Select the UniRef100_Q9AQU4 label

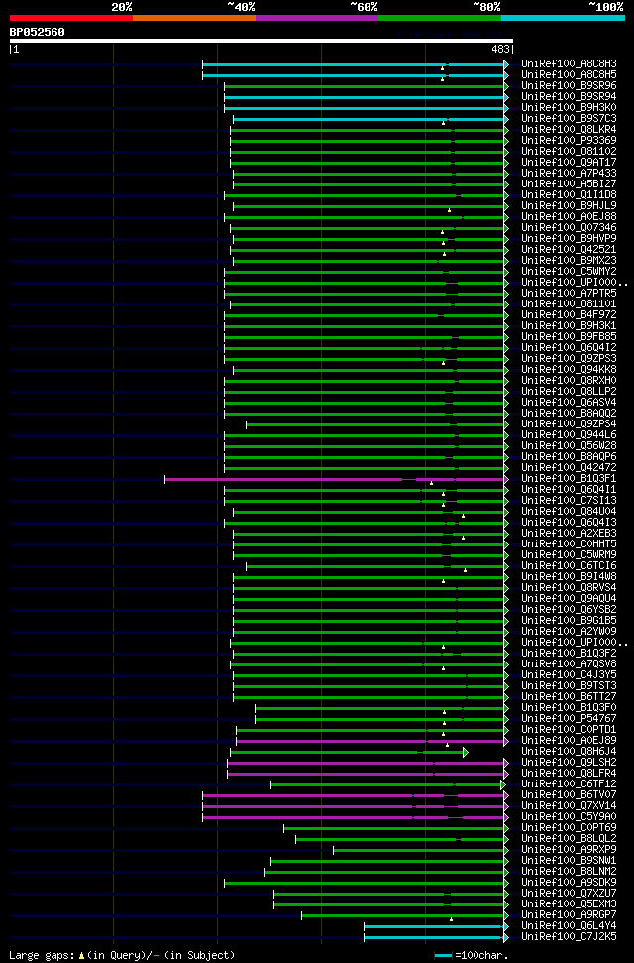(x=569, y=598)
